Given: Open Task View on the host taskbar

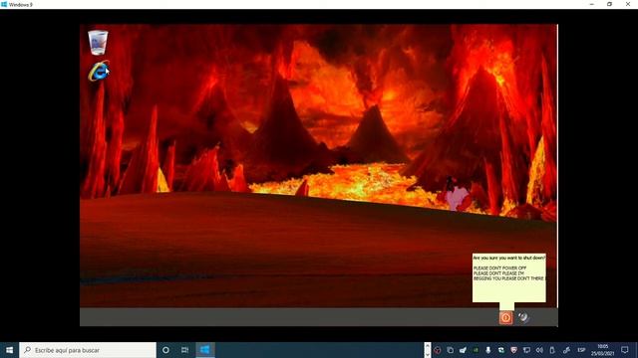Looking at the screenshot, I should [x=184, y=350].
